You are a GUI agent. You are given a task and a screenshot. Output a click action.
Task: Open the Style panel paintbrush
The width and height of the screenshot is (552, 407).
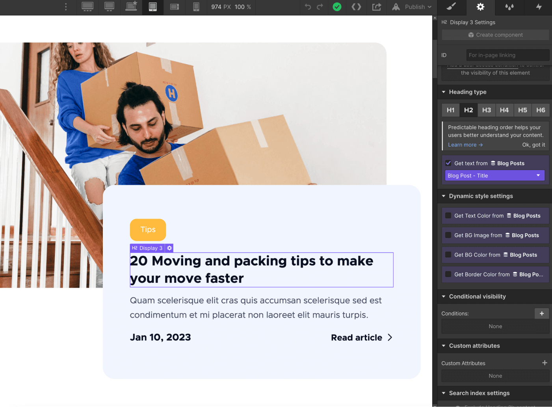451,7
